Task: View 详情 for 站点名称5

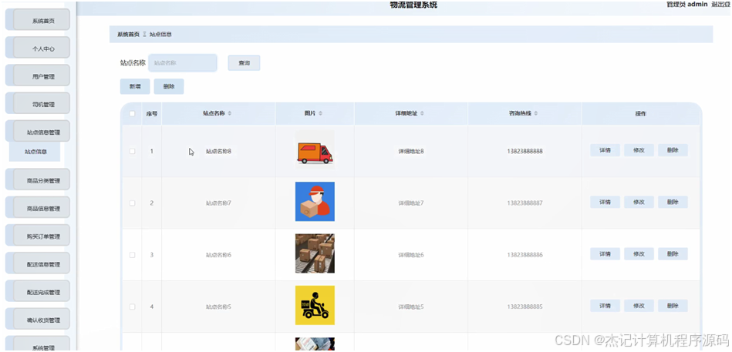Action: coord(605,305)
